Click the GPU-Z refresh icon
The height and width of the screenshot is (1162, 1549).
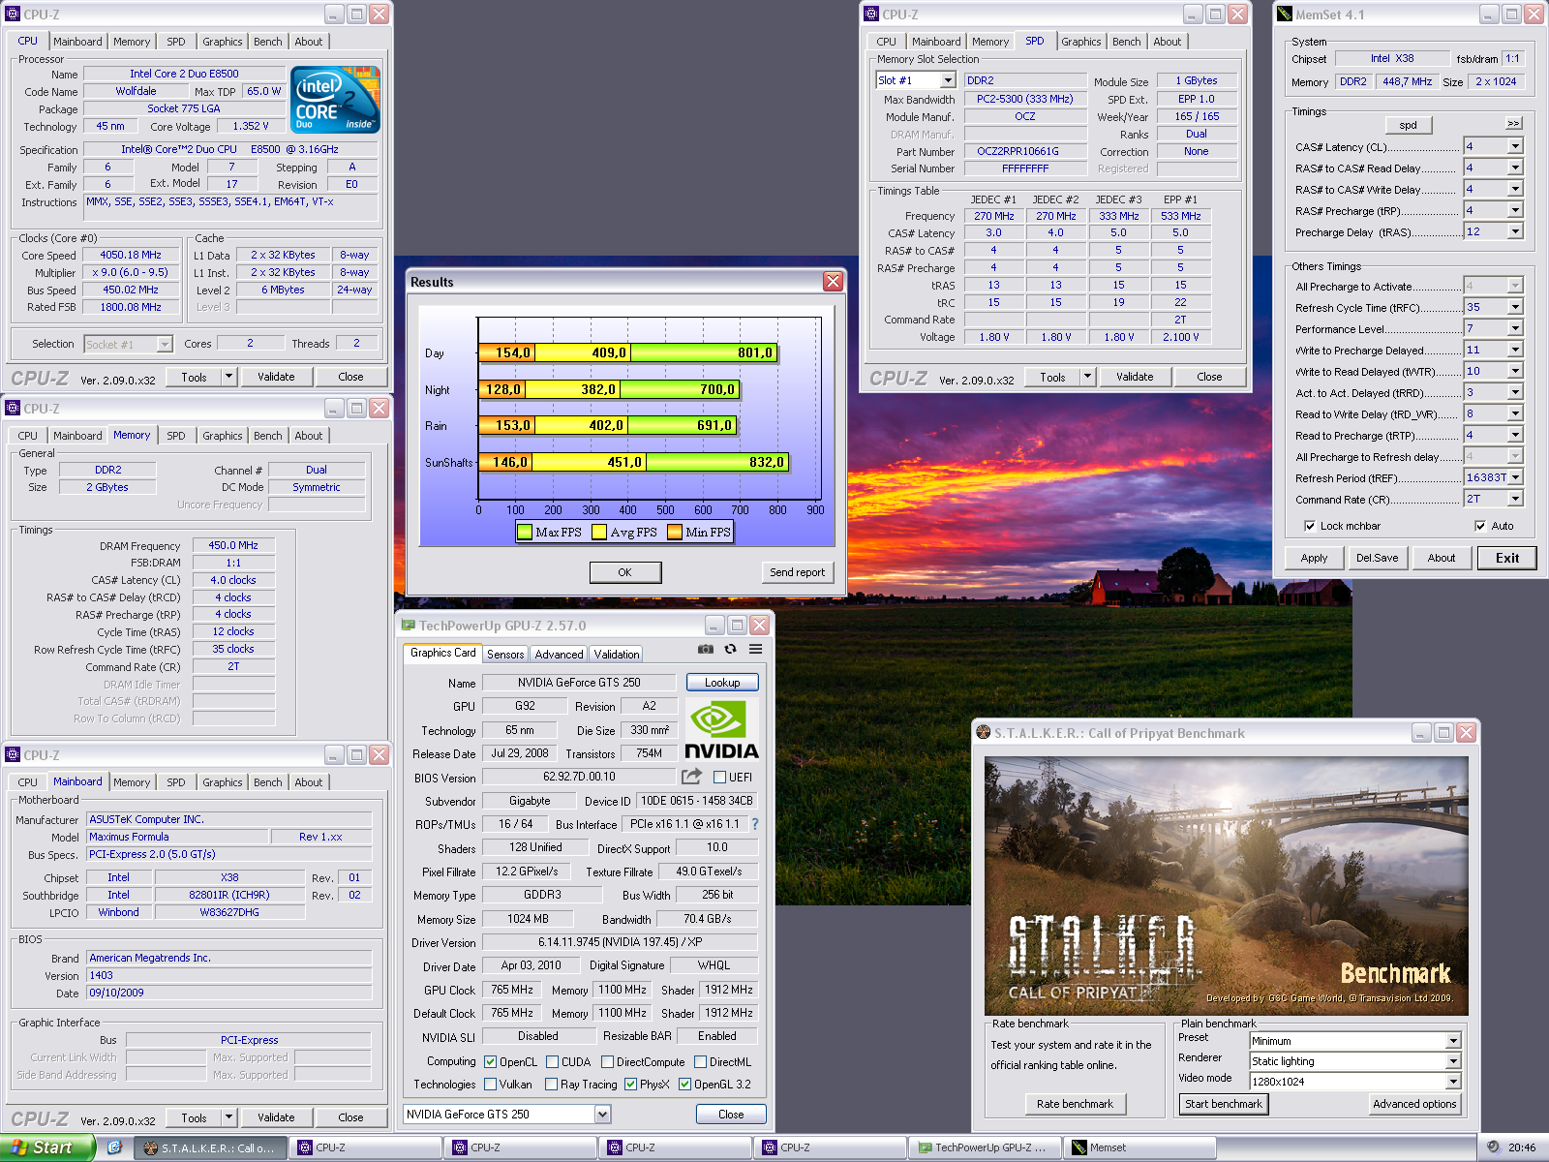point(731,650)
